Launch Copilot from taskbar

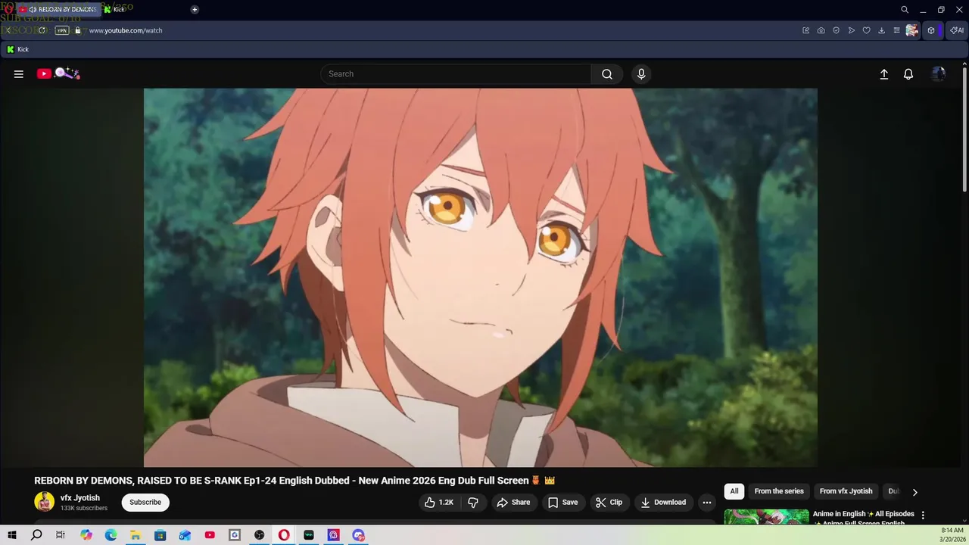pos(86,535)
